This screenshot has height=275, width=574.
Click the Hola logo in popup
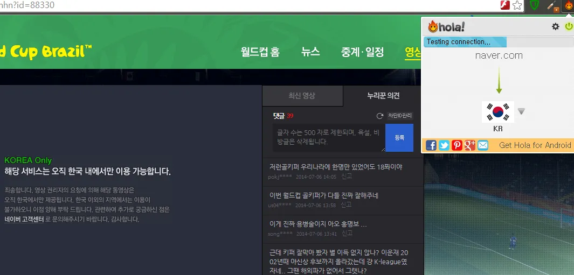click(x=446, y=26)
